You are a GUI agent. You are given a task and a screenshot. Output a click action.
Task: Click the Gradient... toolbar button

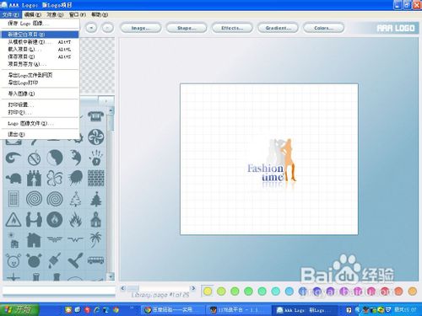point(278,28)
